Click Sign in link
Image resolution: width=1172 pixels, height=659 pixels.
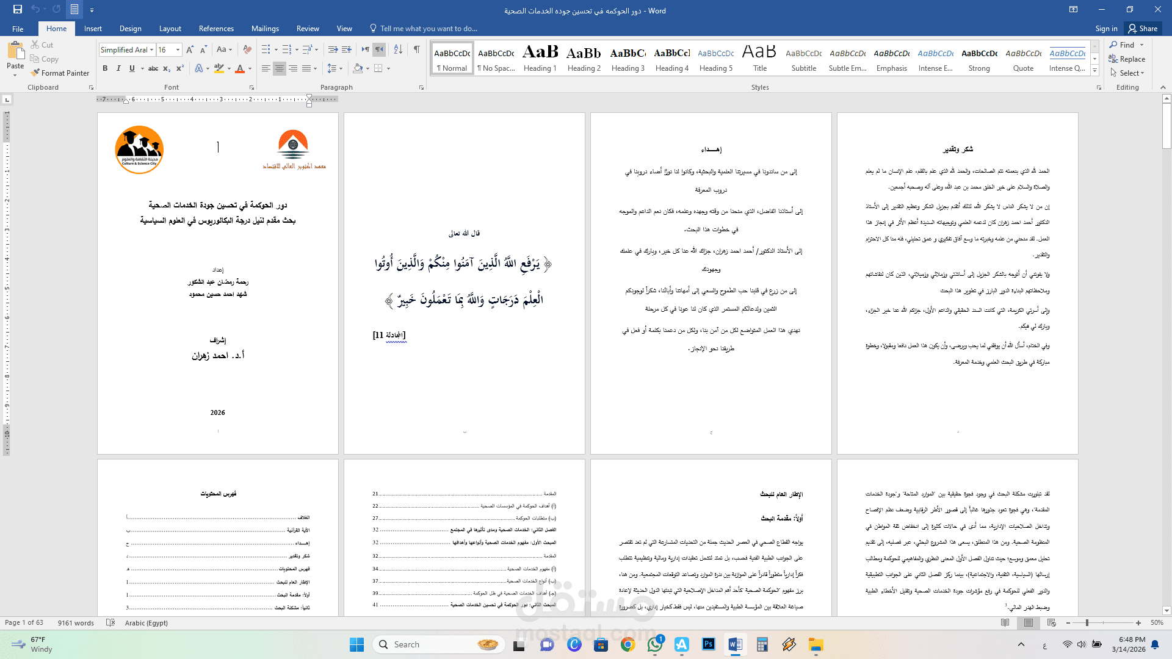pos(1106,29)
